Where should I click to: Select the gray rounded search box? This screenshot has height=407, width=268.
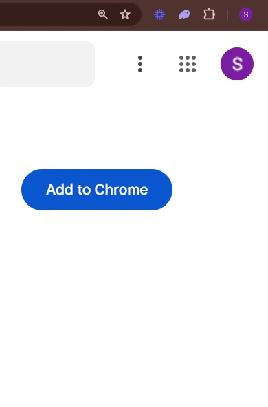coord(47,64)
